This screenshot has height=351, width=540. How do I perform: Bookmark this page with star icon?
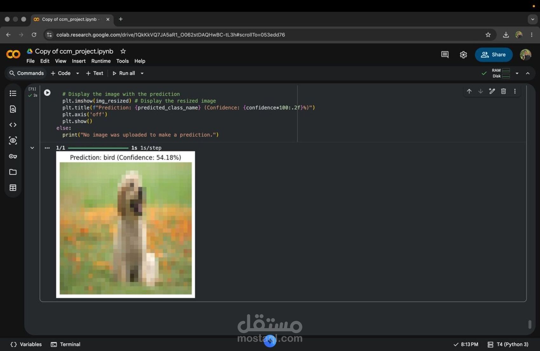pos(488,35)
